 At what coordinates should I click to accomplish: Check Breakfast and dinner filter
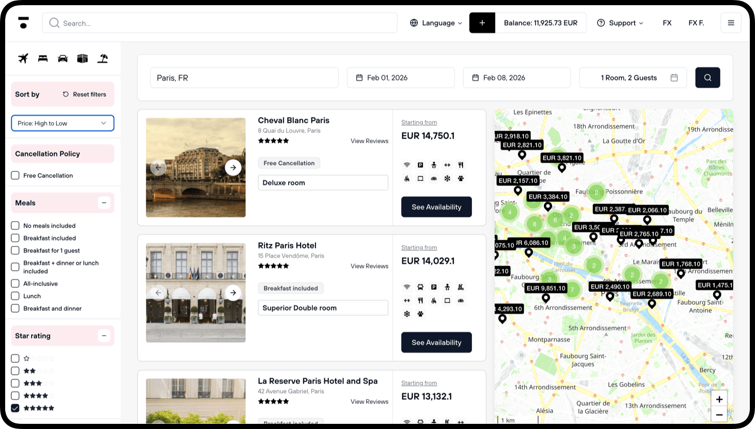pyautogui.click(x=15, y=308)
